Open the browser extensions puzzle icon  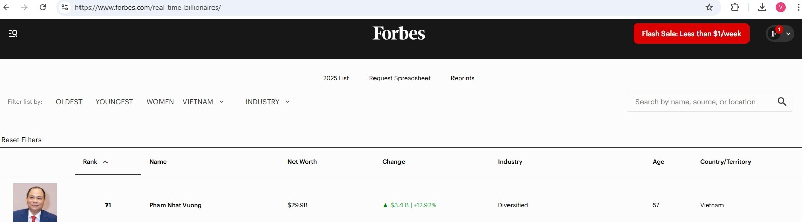coord(735,7)
